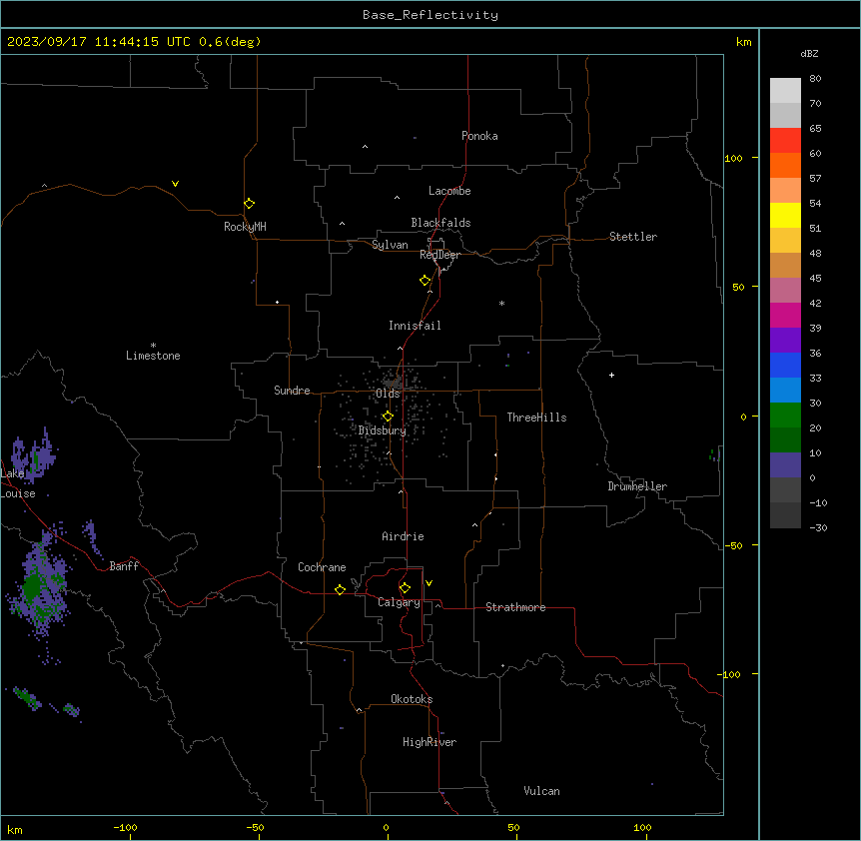861x841 pixels.
Task: Click the Vulcan label
Action: tap(541, 791)
